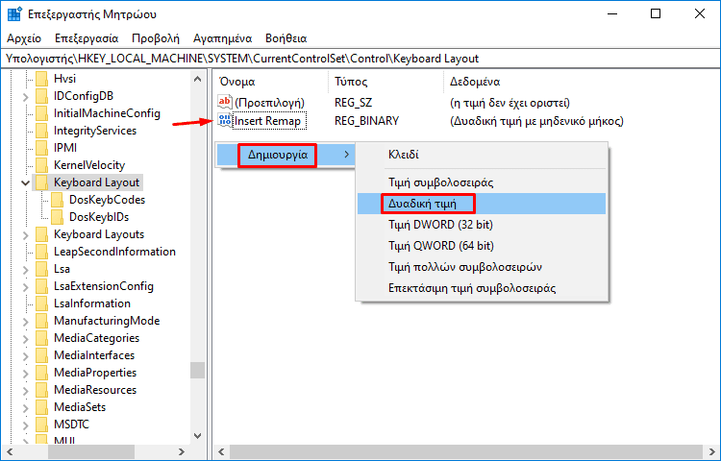
Task: Expand the MediaSets tree node
Action: tap(26, 408)
